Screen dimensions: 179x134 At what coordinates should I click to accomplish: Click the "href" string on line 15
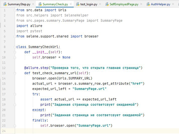pos(136,83)
